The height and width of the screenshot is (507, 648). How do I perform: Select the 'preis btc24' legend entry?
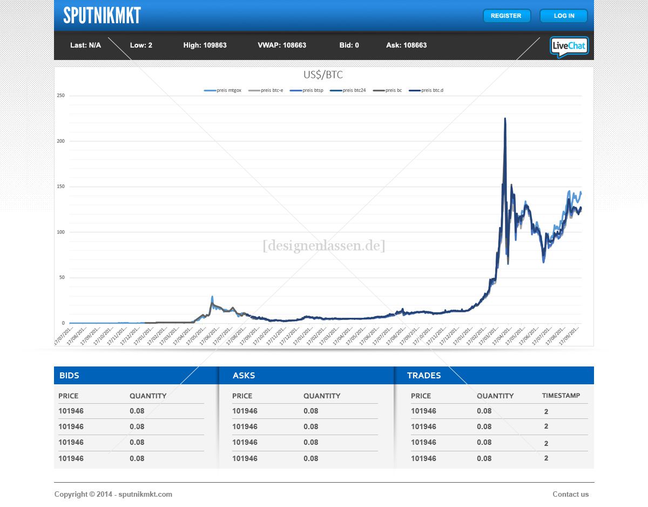pos(348,90)
